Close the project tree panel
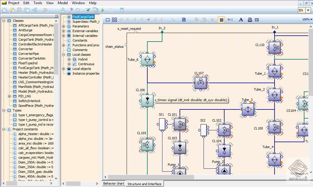The width and height of the screenshot is (313, 187). click(x=56, y=16)
